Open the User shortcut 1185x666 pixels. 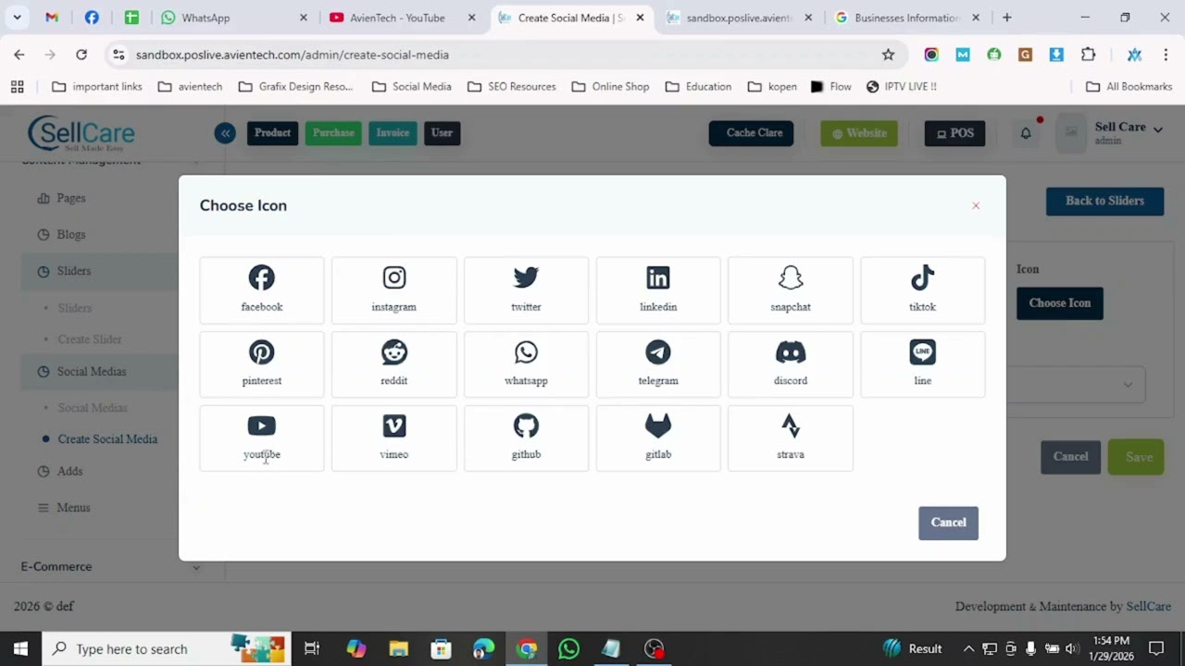click(x=442, y=133)
